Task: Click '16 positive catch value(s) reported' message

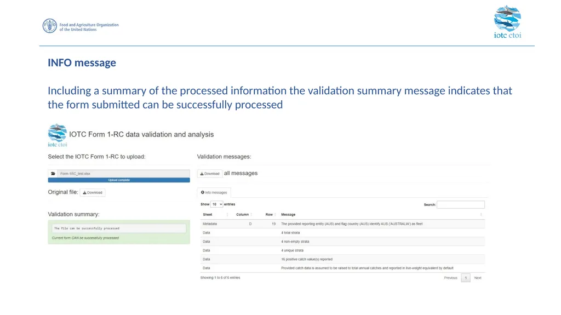Action: (307, 259)
